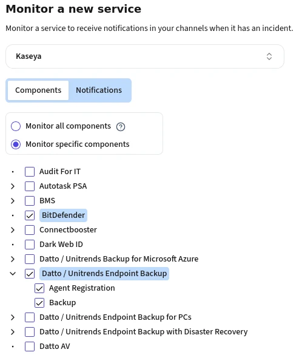Select Monitor specific components radio button
The width and height of the screenshot is (302, 355).
click(16, 144)
